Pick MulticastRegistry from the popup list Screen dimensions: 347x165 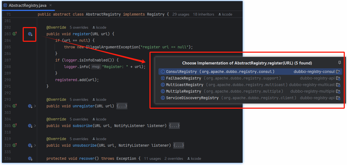[x=185, y=85]
